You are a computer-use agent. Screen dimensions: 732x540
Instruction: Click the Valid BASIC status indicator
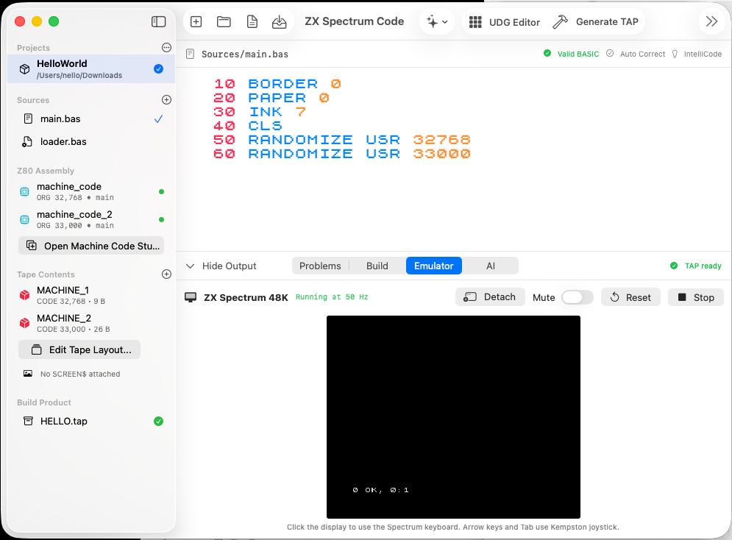[572, 54]
